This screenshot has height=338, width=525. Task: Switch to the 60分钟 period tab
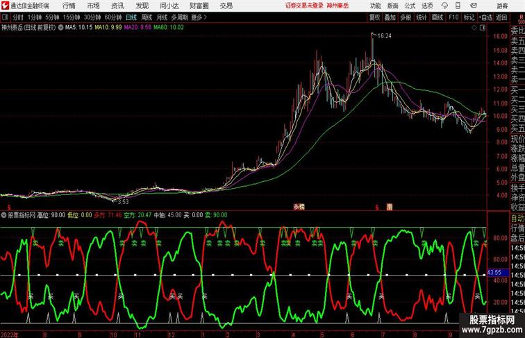point(113,17)
